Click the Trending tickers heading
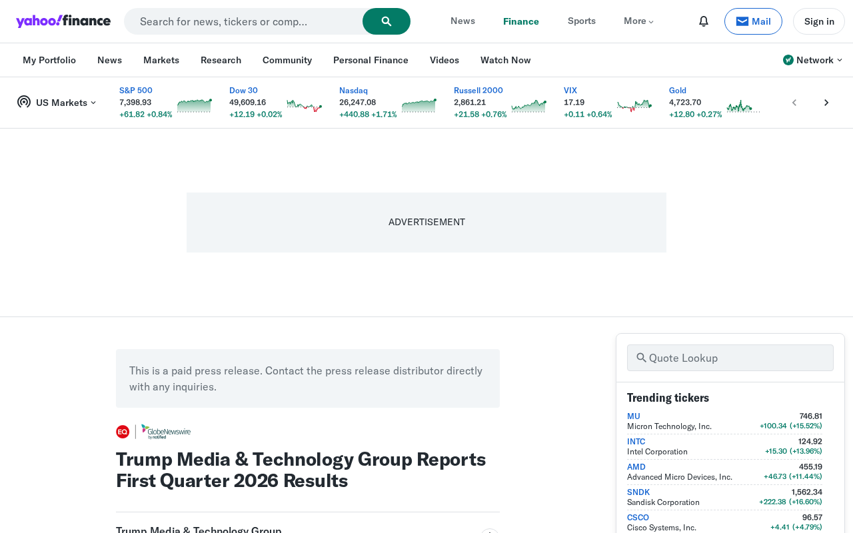853x533 pixels. click(x=668, y=398)
